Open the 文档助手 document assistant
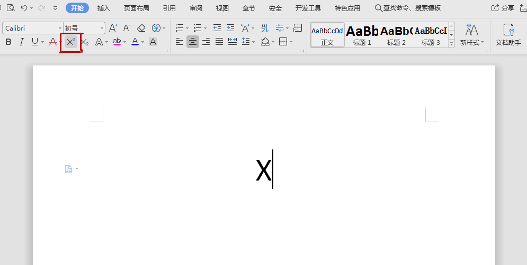 pyautogui.click(x=508, y=34)
